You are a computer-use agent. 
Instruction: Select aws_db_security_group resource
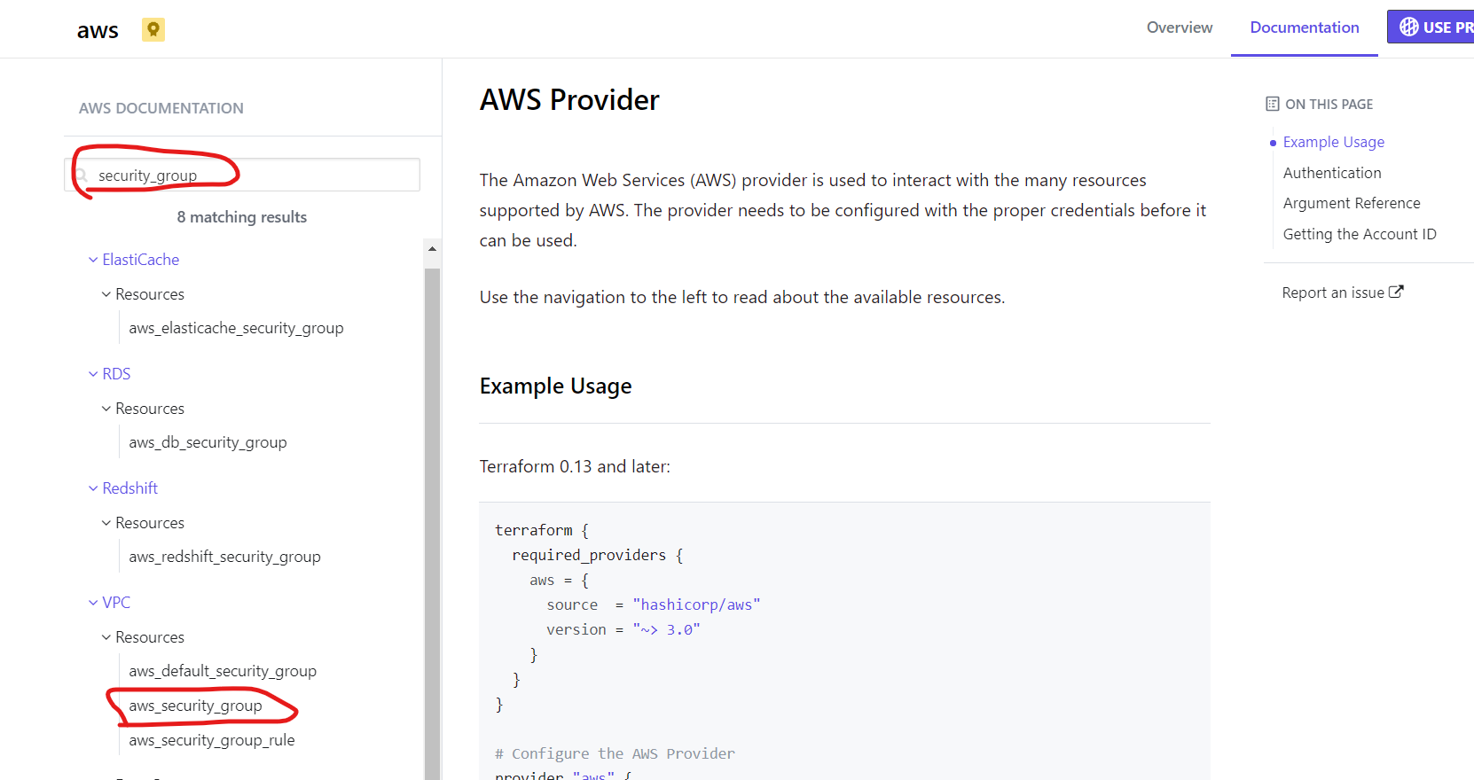(x=208, y=442)
